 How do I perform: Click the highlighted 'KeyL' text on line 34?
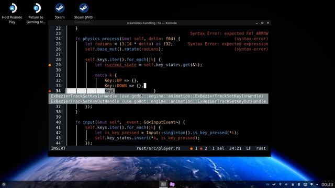point(109,91)
